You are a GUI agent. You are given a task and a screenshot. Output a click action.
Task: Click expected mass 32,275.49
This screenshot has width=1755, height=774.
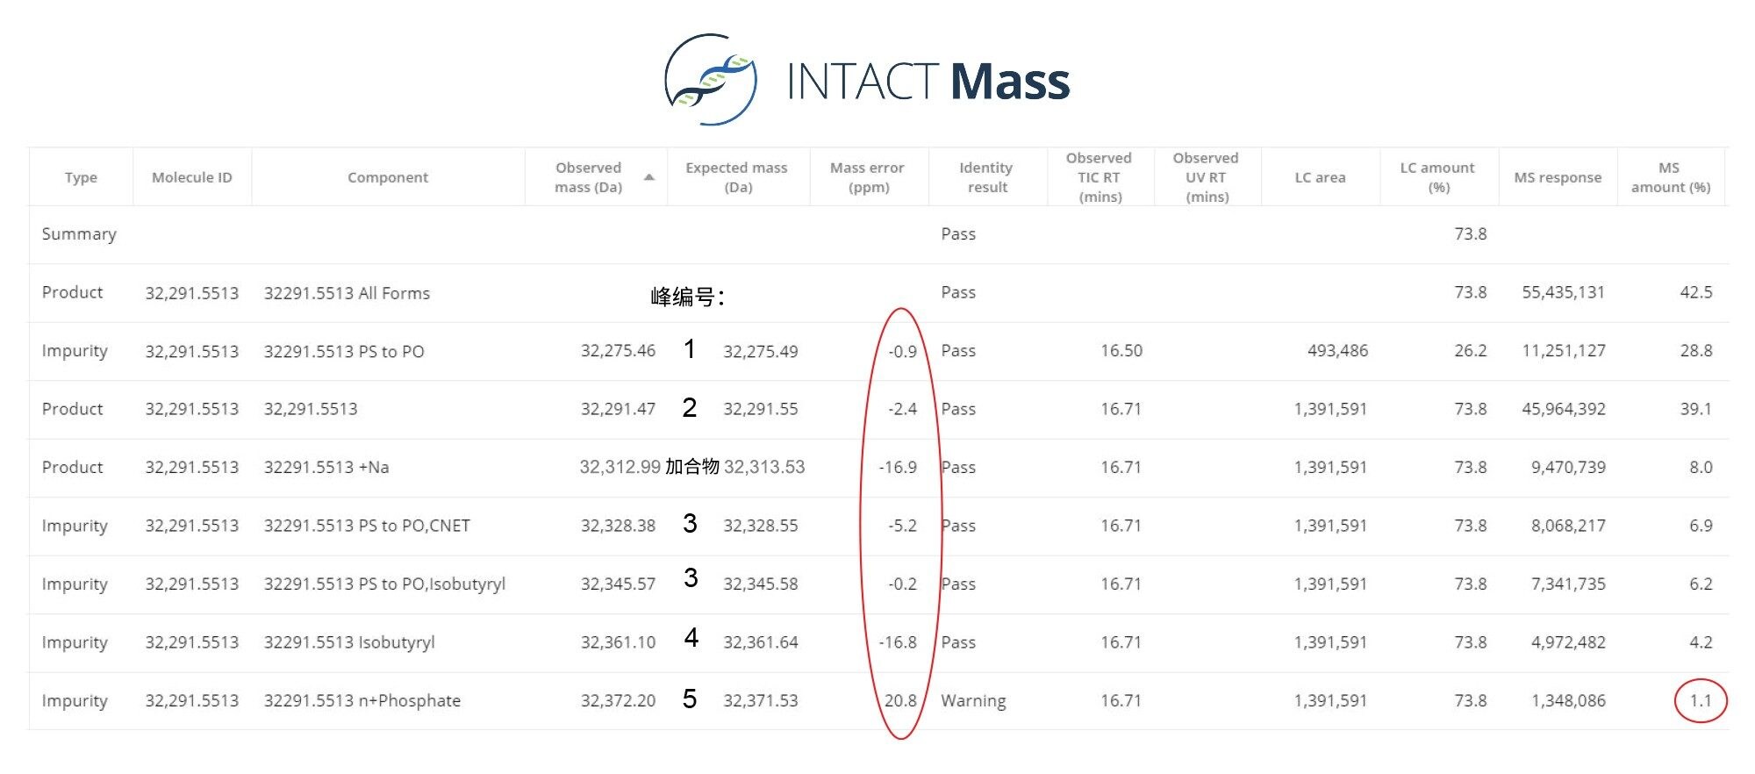coord(761,352)
